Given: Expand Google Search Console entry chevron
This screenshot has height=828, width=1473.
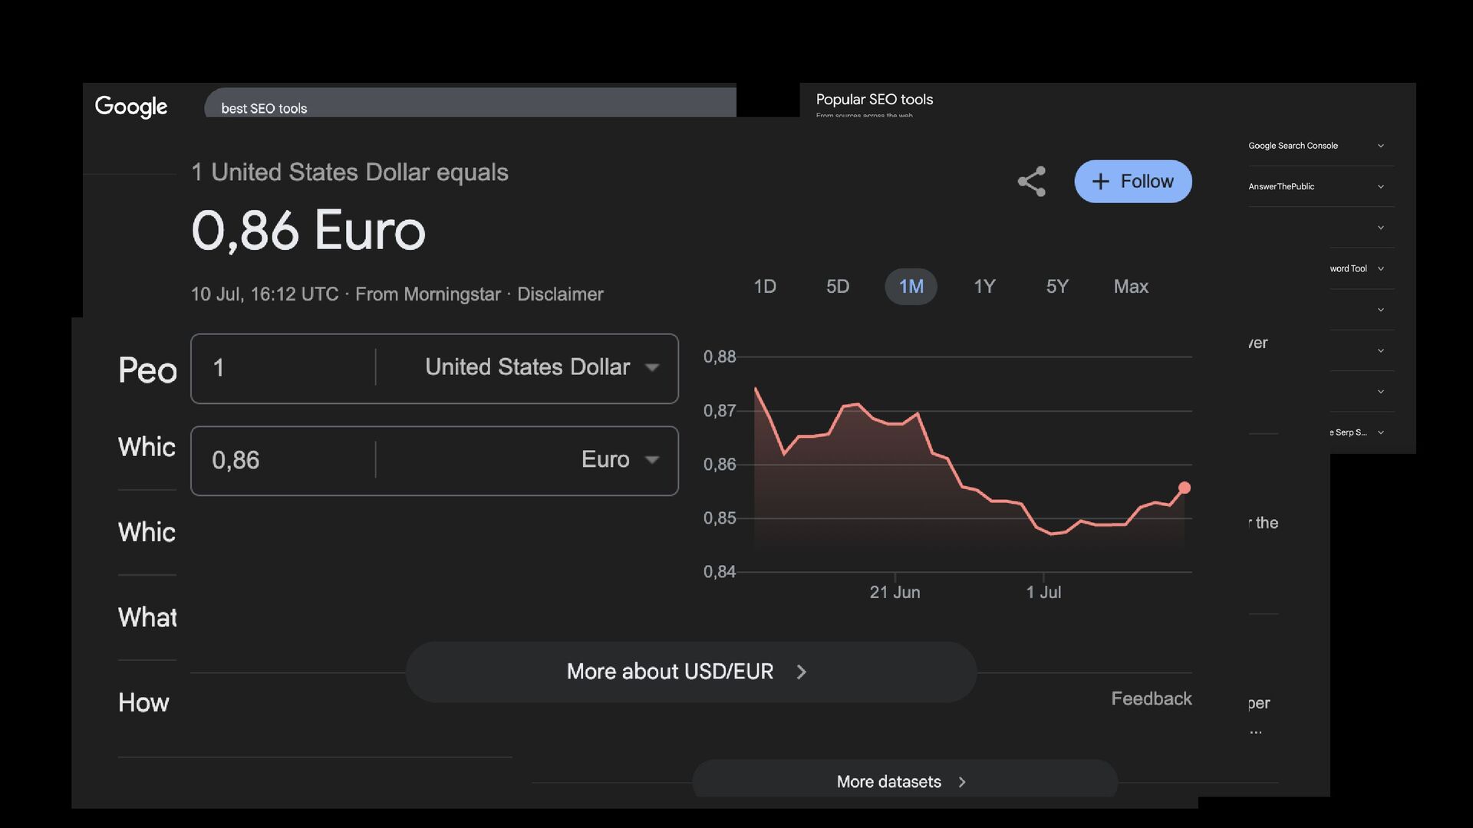Looking at the screenshot, I should 1380,146.
